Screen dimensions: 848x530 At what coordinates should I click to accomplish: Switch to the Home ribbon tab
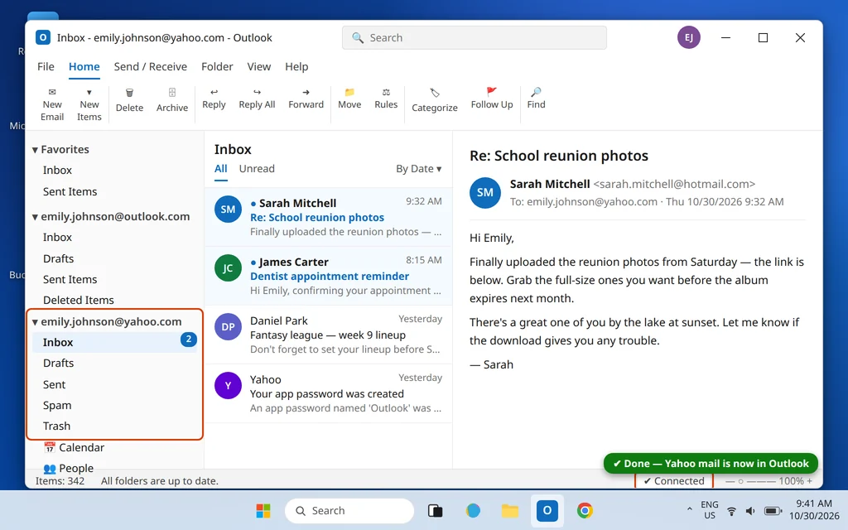tap(84, 66)
